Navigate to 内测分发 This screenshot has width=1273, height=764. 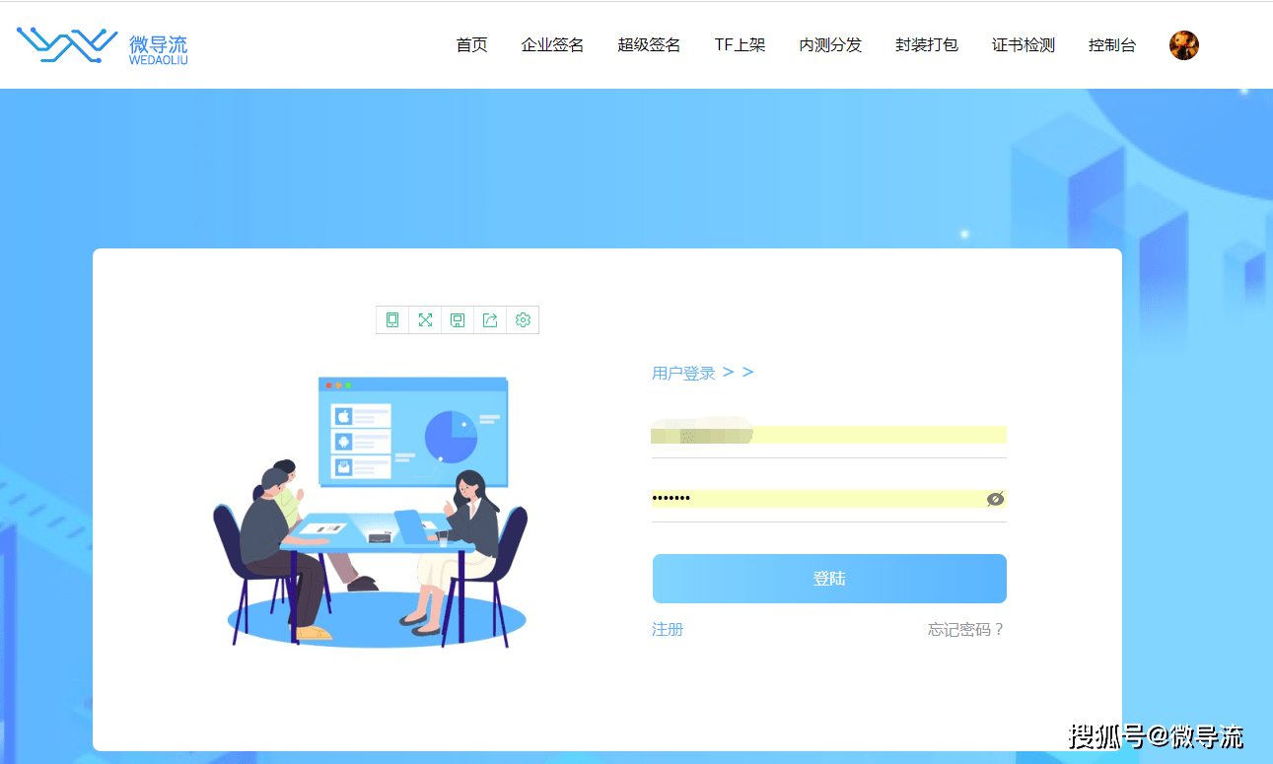(830, 44)
